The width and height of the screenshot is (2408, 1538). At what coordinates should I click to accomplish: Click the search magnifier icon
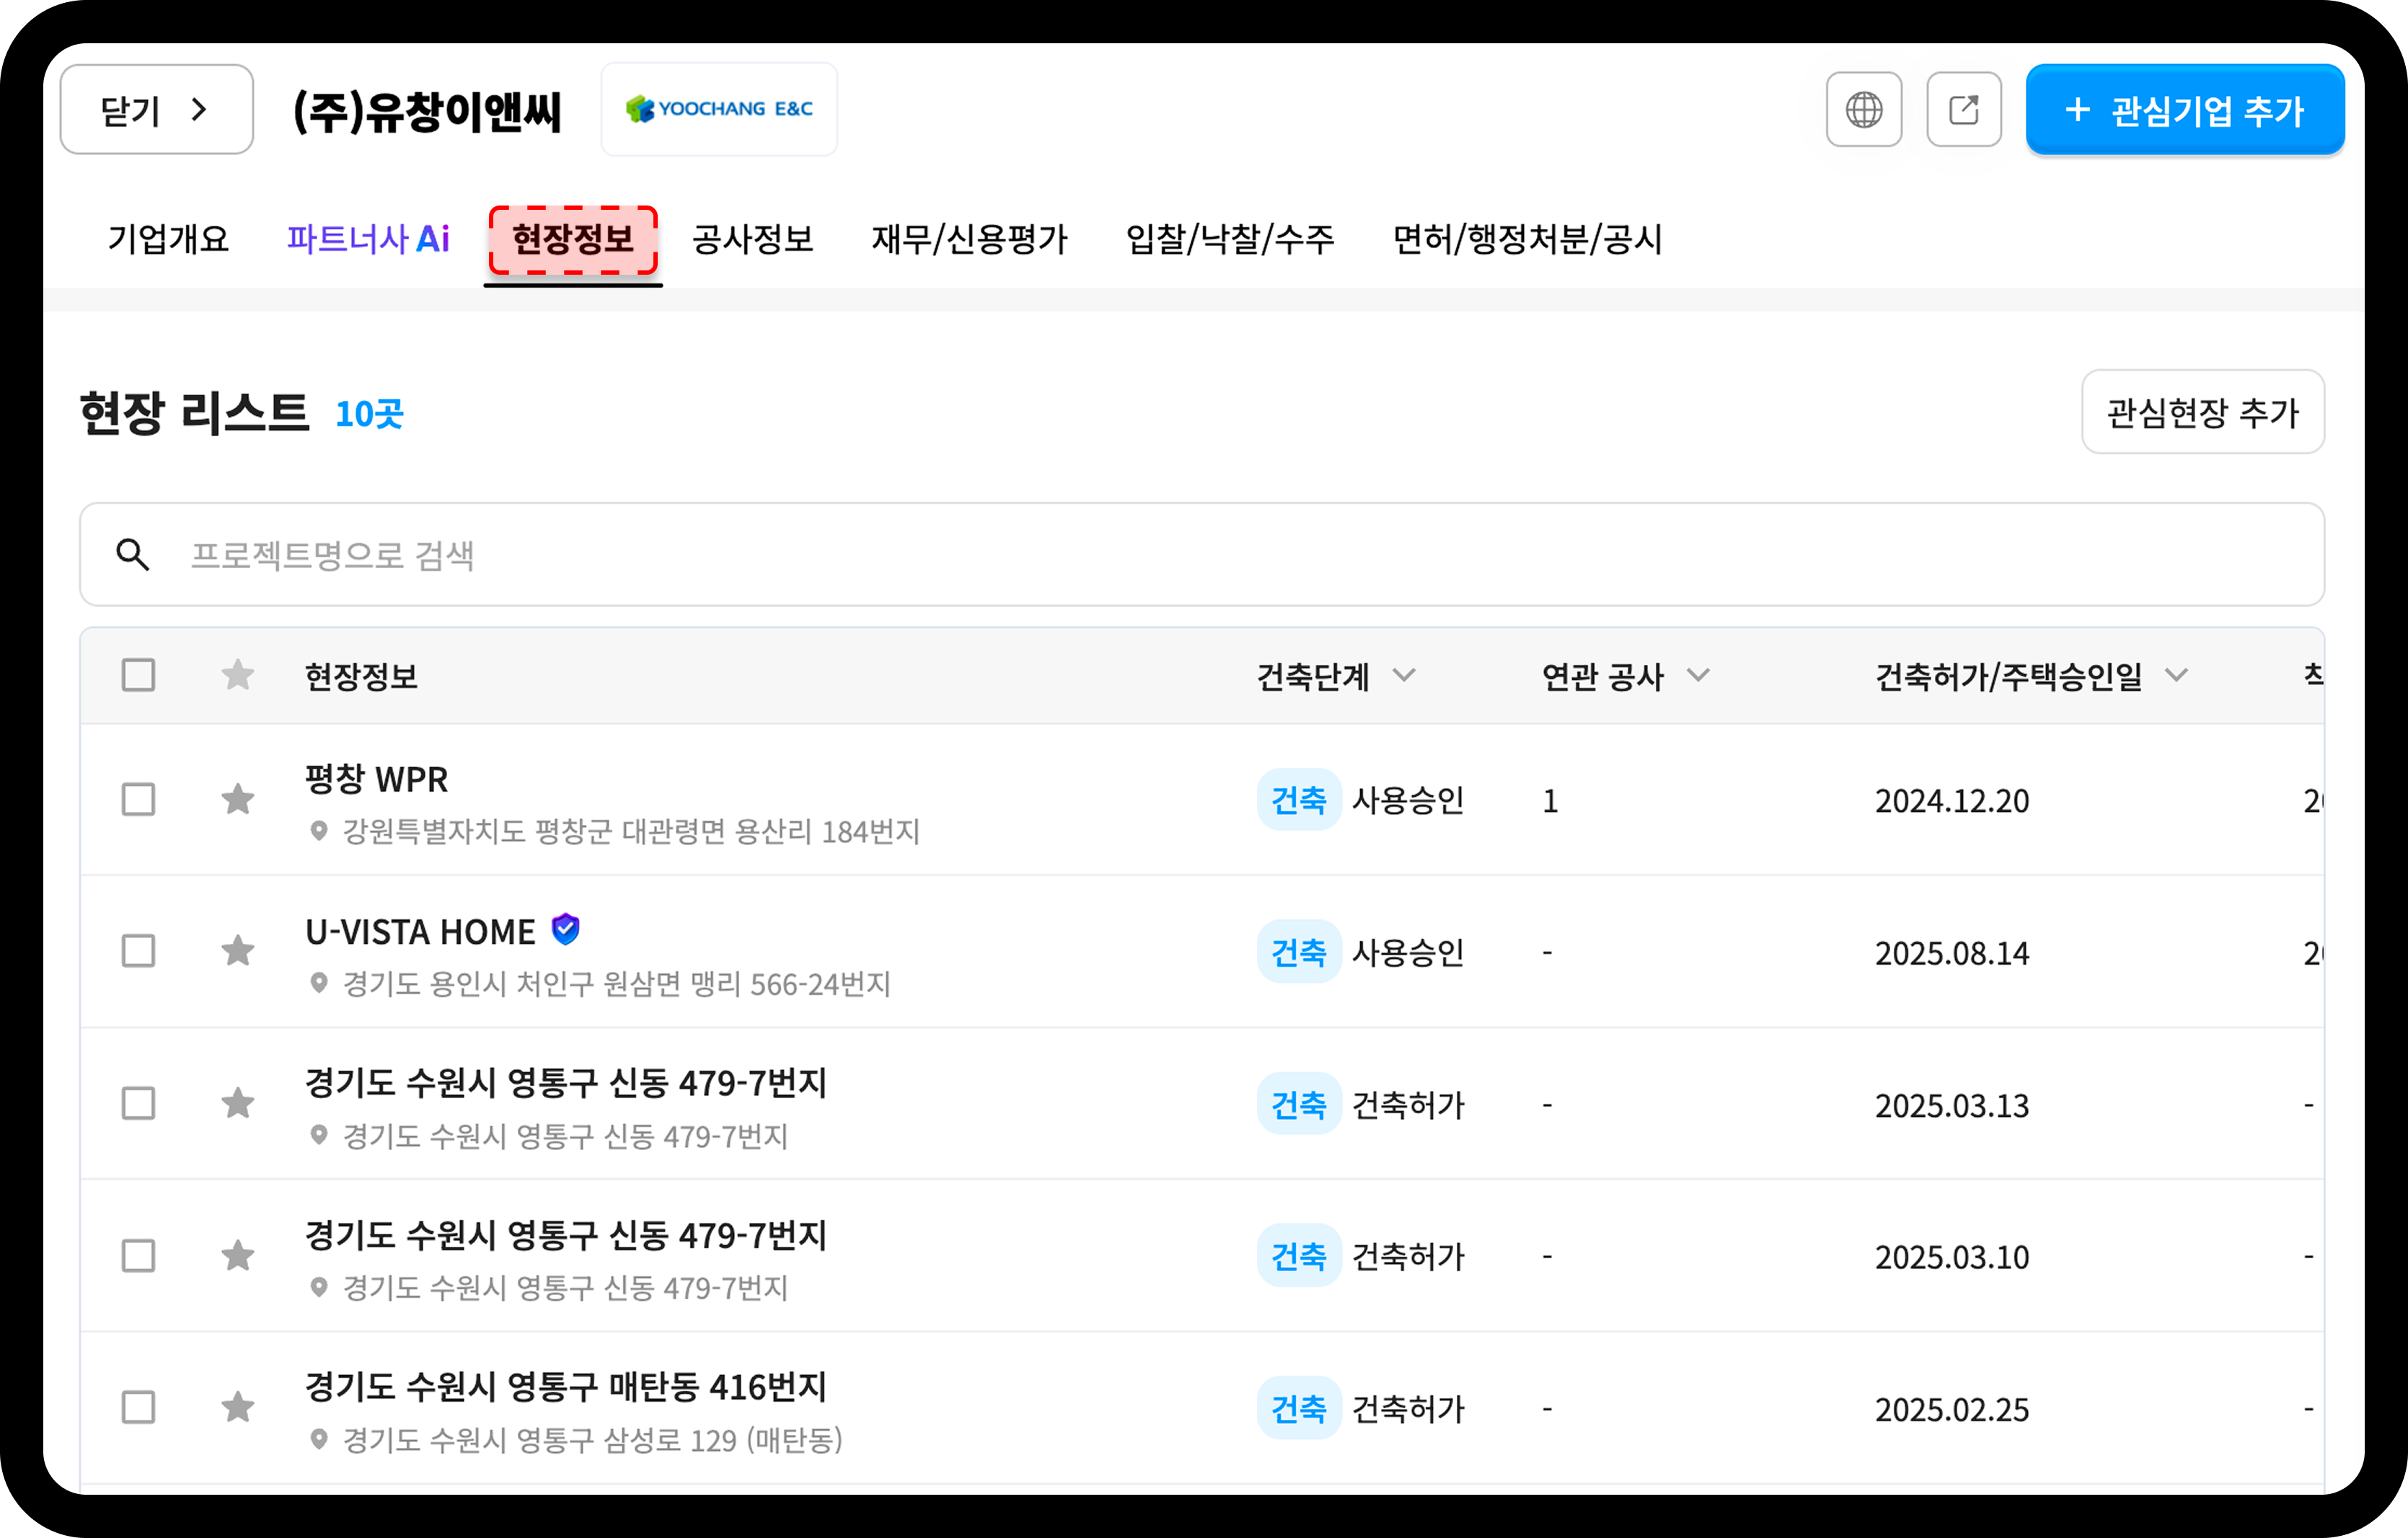pos(133,554)
